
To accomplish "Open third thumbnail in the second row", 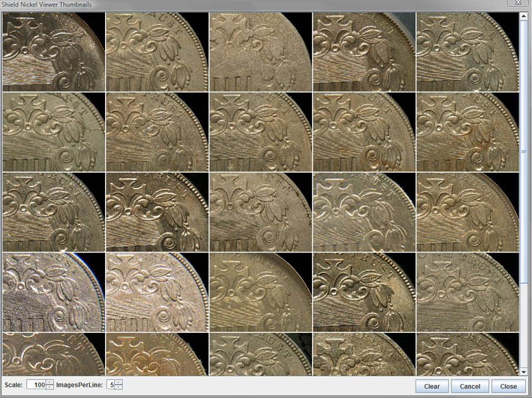I will [261, 132].
